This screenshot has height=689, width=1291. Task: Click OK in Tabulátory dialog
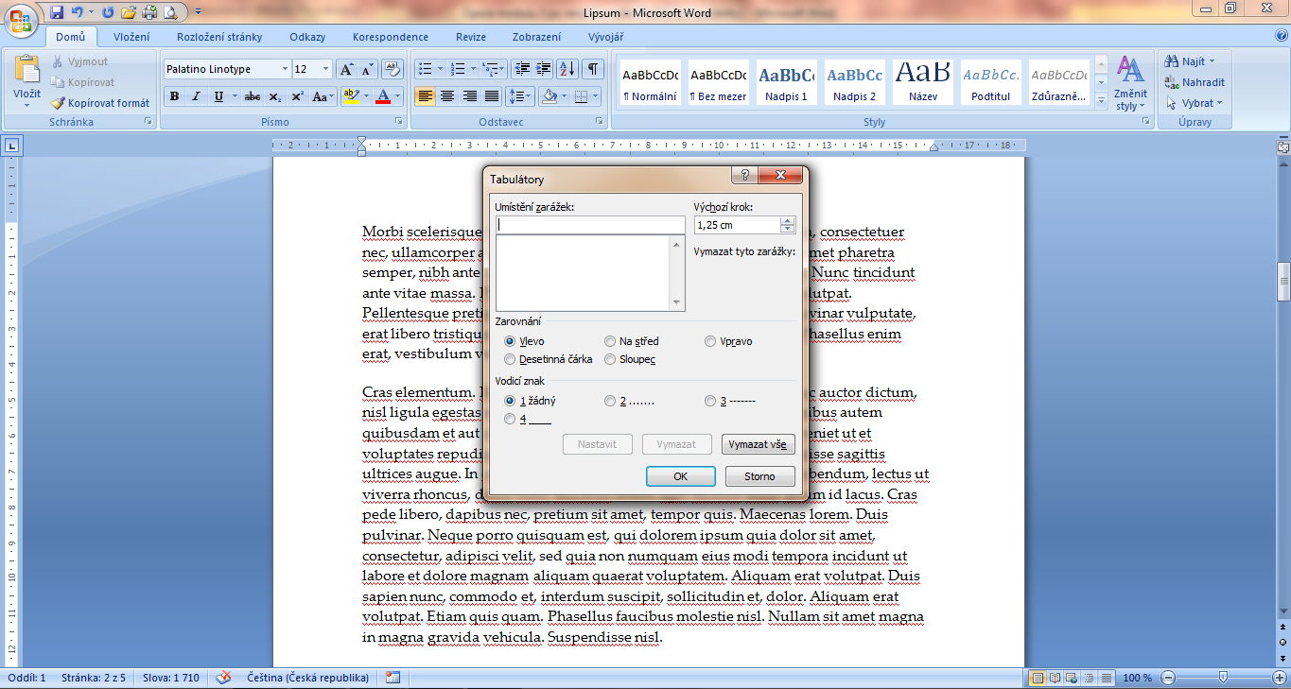point(680,476)
